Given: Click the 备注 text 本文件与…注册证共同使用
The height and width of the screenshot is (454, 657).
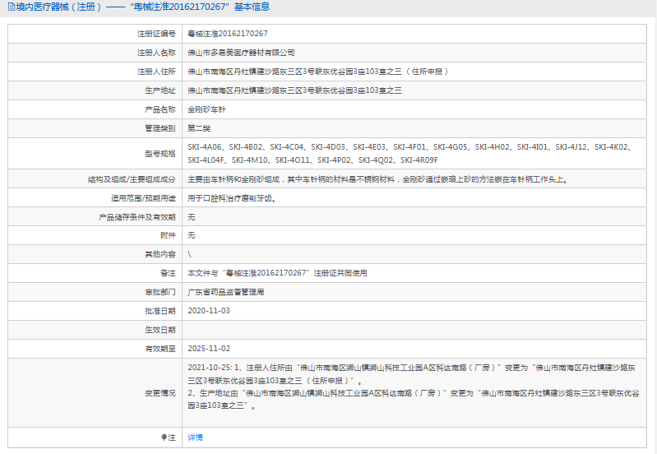Looking at the screenshot, I should tap(277, 273).
